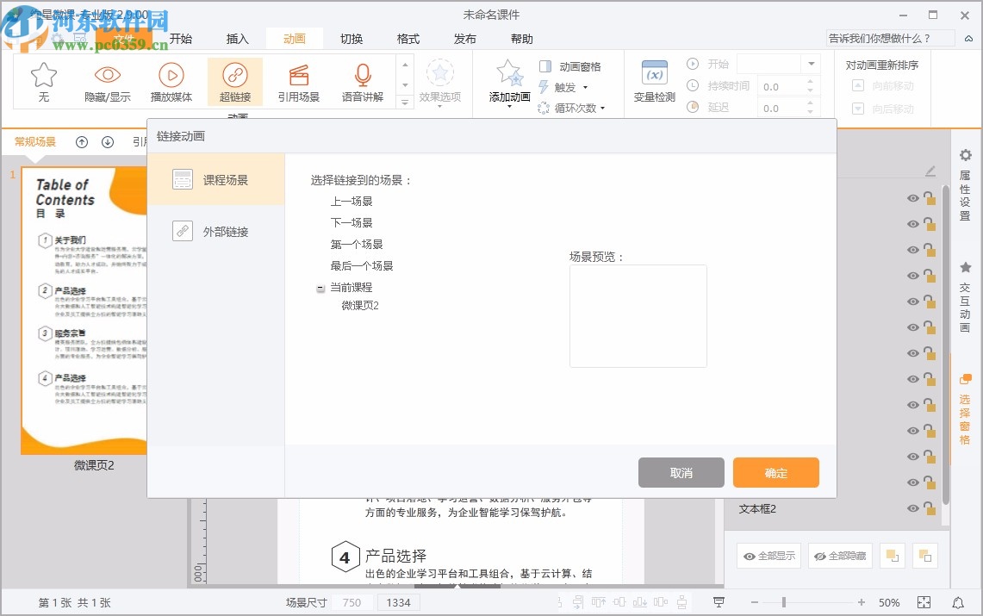
Task: Select the 隐藏/显示 hide/show animation
Action: pos(107,82)
